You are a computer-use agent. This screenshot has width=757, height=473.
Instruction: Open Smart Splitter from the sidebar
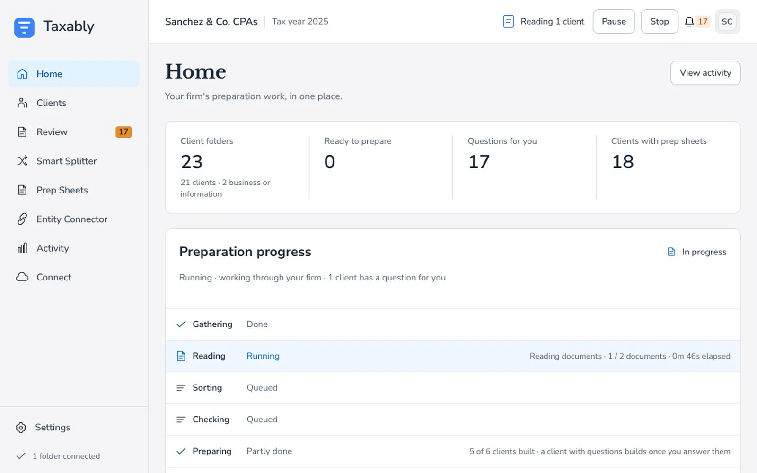click(74, 161)
